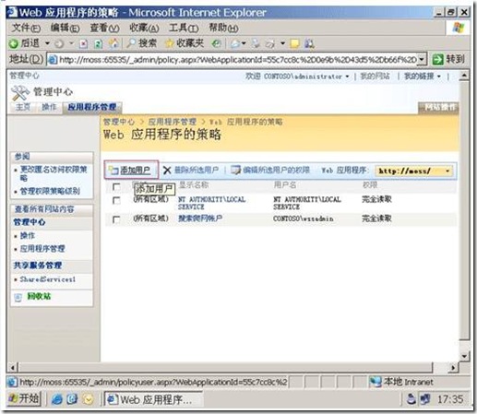
Task: Check the CONTOSO\wssadmin row checkbox
Action: click(116, 219)
